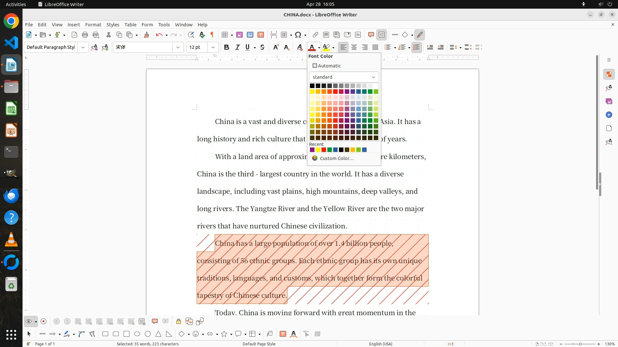Open the Format menu

pos(93,24)
